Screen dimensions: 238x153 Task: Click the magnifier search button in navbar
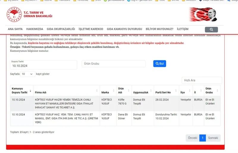pos(211,29)
